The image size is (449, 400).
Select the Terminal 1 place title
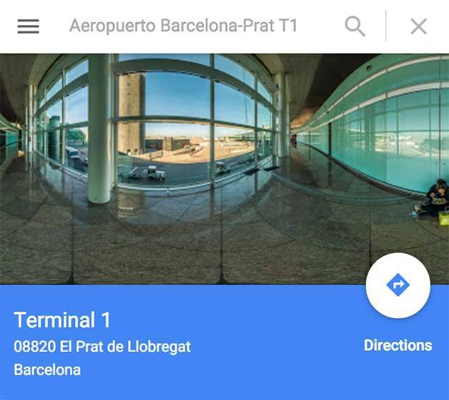point(62,320)
